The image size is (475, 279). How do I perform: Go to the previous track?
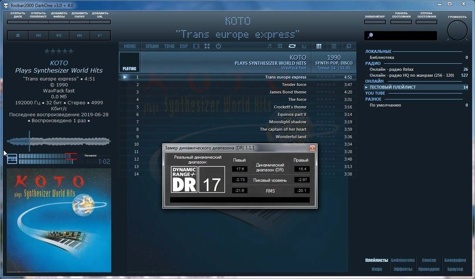[38, 35]
